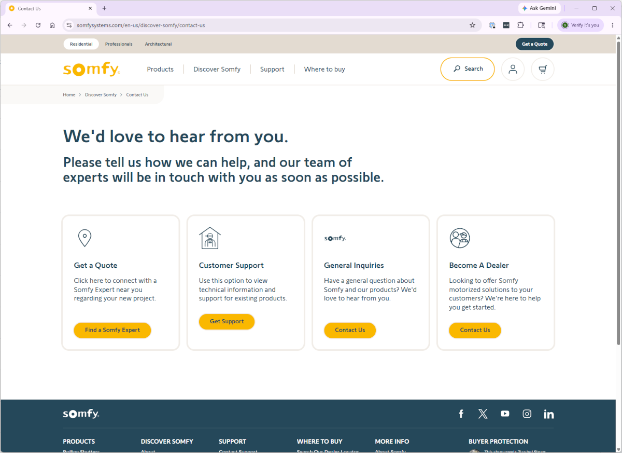Click the Verify it's you profile button
622x453 pixels.
pyautogui.click(x=581, y=25)
